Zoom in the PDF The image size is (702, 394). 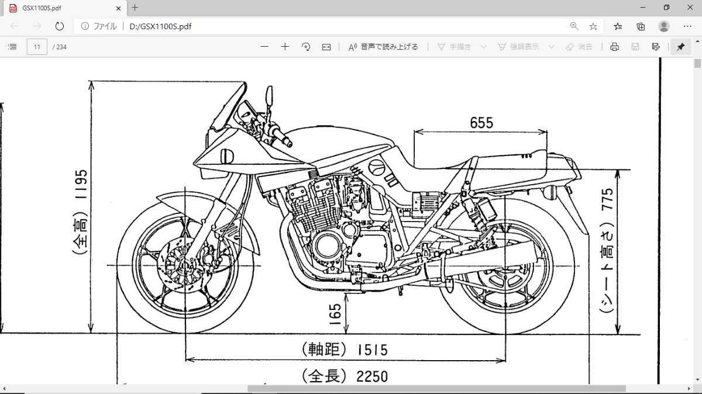[x=285, y=47]
